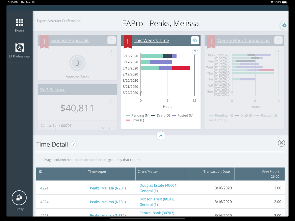Open the Proxy user icon
The width and height of the screenshot is (295, 221).
point(19,198)
